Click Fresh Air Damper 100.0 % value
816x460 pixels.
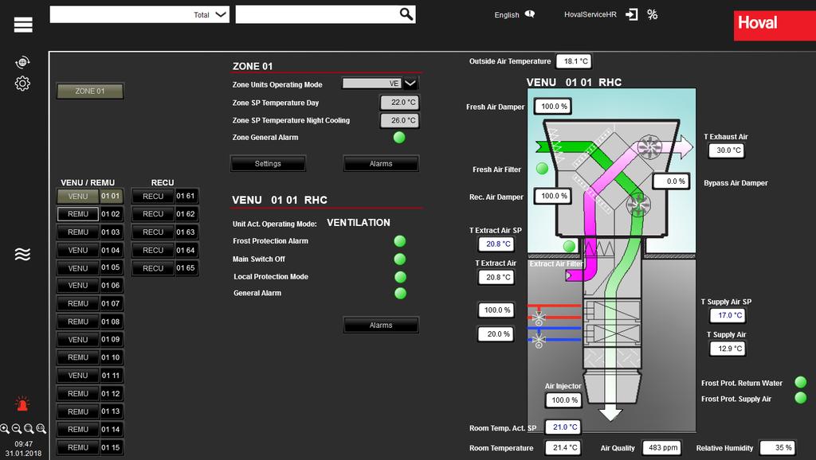(x=553, y=107)
